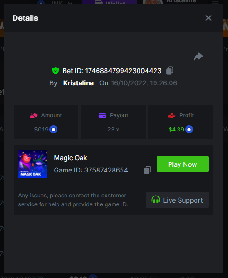Image resolution: width=228 pixels, height=278 pixels.
Task: Expand the LINK currency dropdown at top
Action: coord(55,2)
